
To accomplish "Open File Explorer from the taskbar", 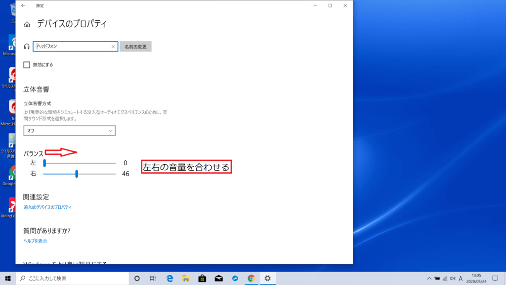I will [x=186, y=278].
